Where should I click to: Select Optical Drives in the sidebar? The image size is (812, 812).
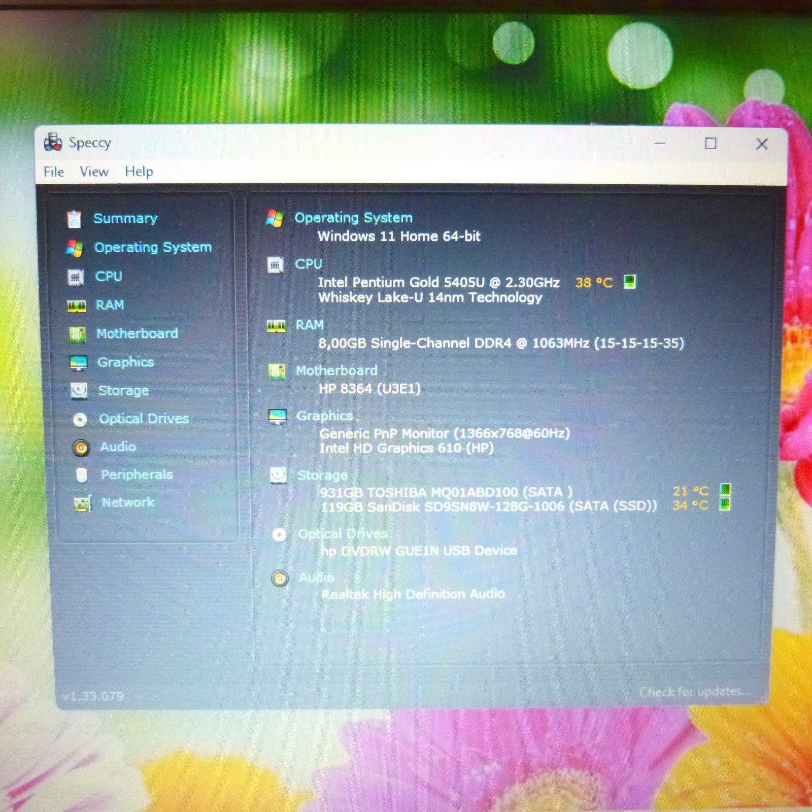click(x=144, y=419)
